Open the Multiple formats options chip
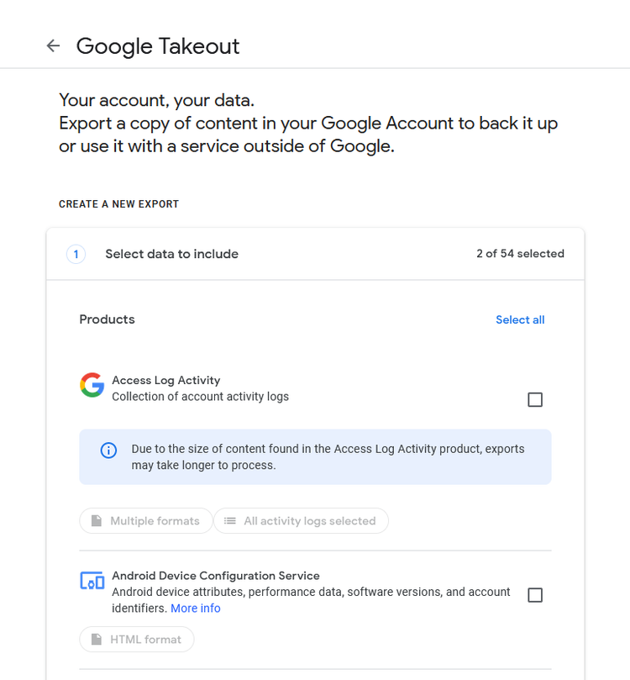Screen dimensions: 630x680 tap(145, 520)
